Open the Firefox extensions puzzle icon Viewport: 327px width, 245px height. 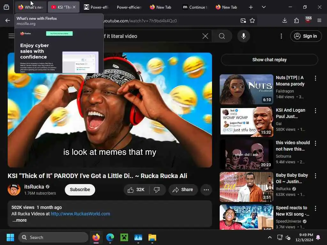296,20
